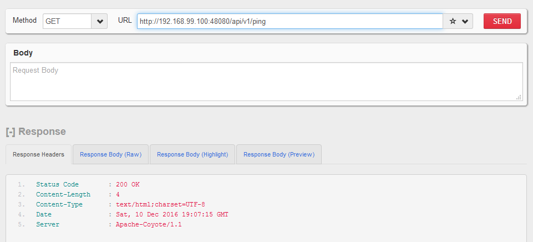Viewport: 533px width, 242px height.
Task: Click the GET method input field
Action: (x=67, y=21)
